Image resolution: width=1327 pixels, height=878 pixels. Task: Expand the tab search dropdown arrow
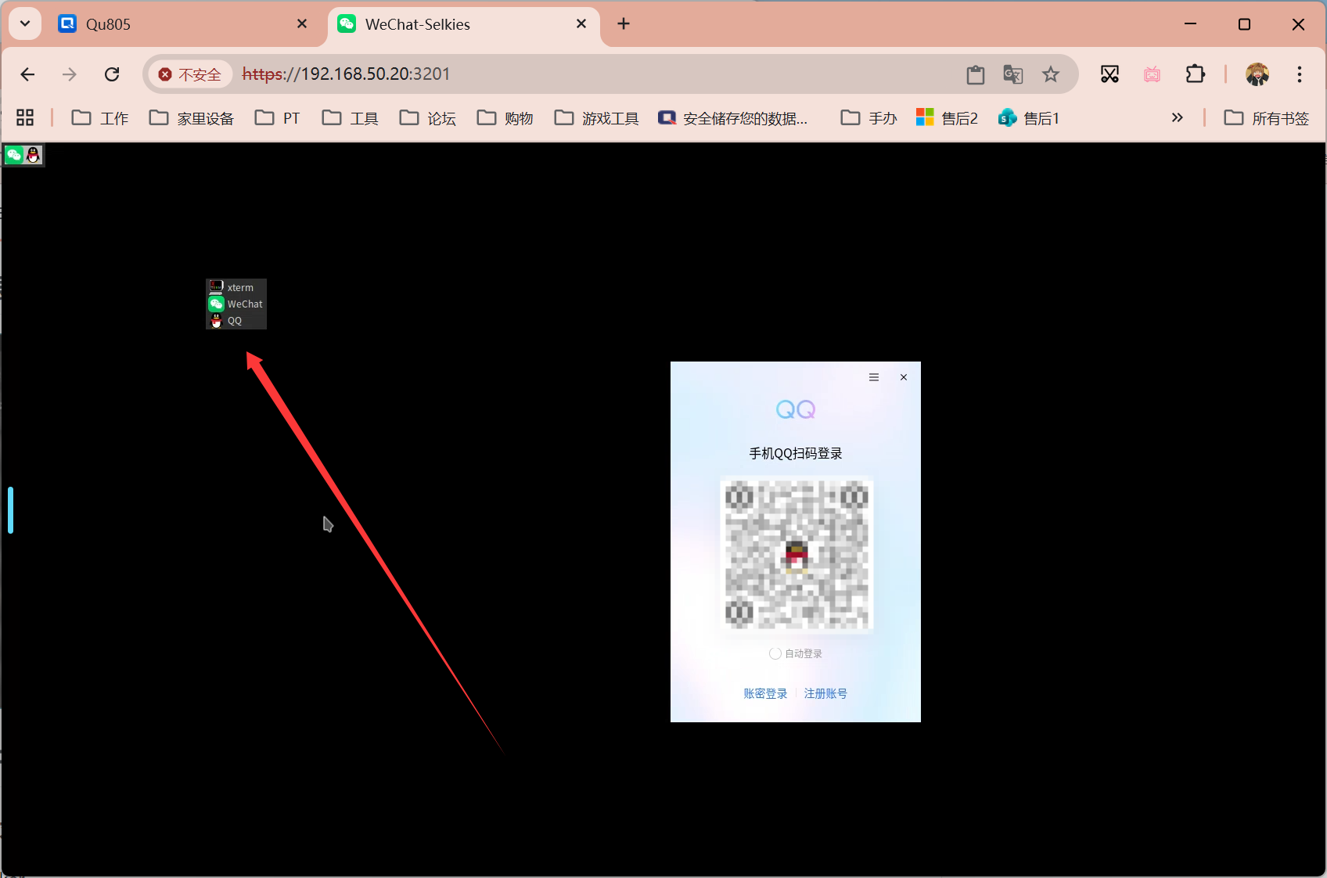click(24, 23)
